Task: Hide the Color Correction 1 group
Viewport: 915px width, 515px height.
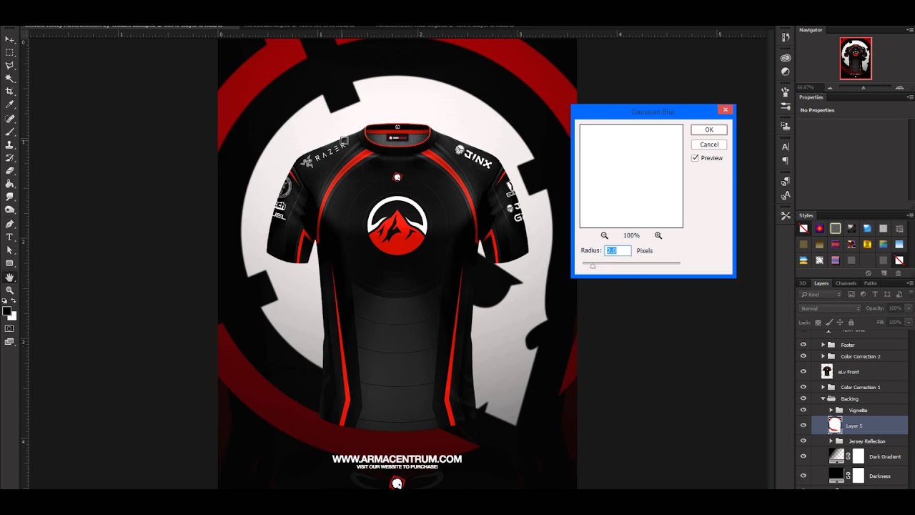Action: pyautogui.click(x=803, y=387)
